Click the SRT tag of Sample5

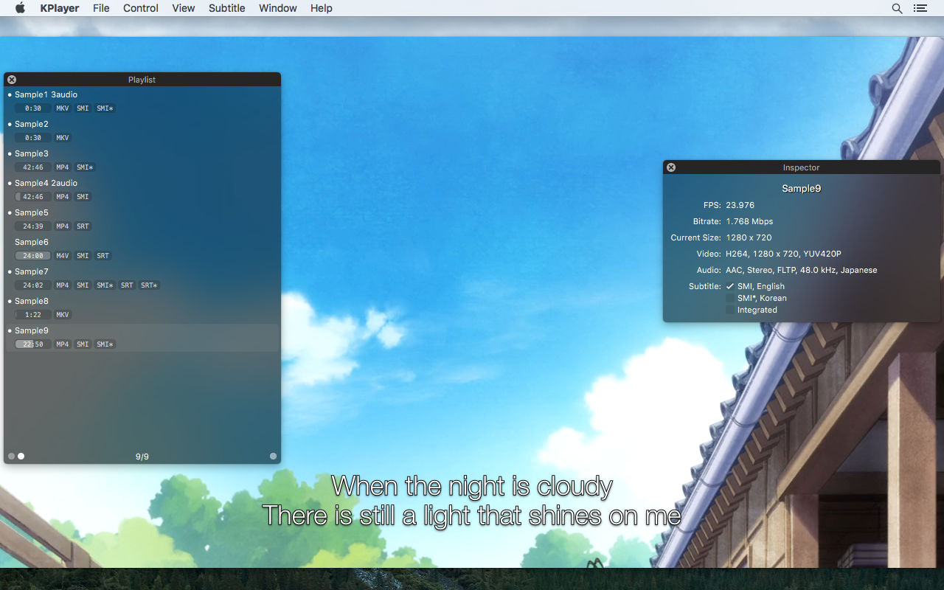83,226
